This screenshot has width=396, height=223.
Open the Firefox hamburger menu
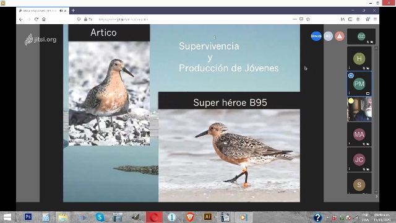coord(376,19)
